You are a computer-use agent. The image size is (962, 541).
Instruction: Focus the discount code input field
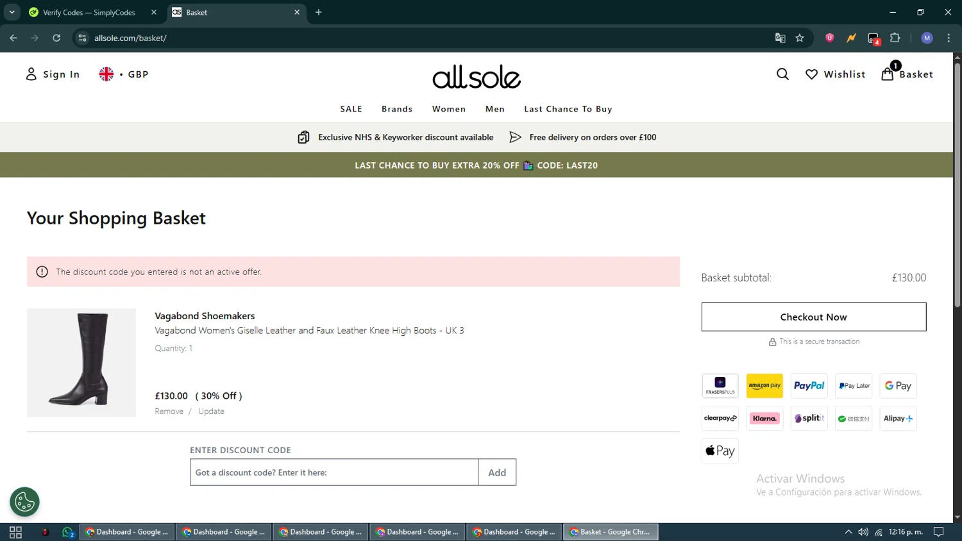(334, 472)
